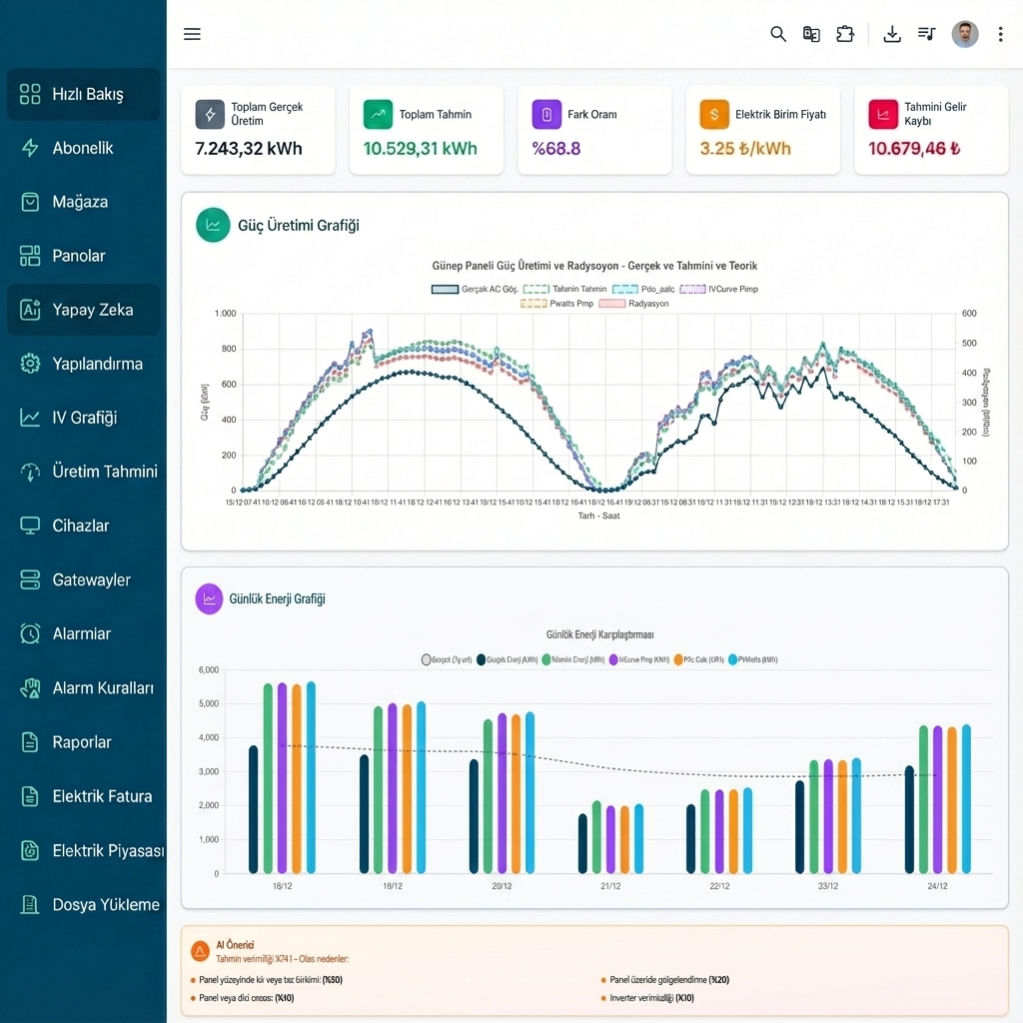
Task: Open the three-dot overflow menu
Action: [x=1001, y=33]
